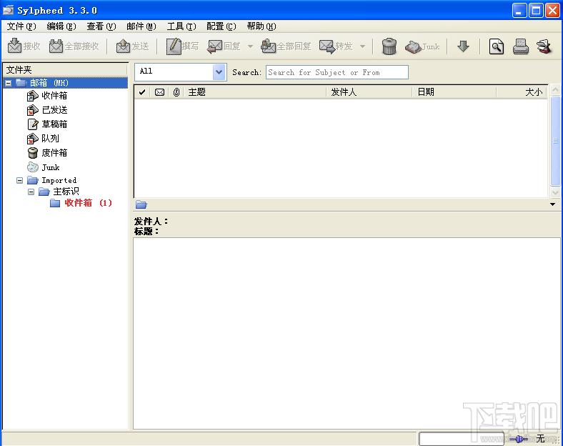This screenshot has height=446, width=563.
Task: Collapse the Imported folder node
Action: tap(20, 180)
